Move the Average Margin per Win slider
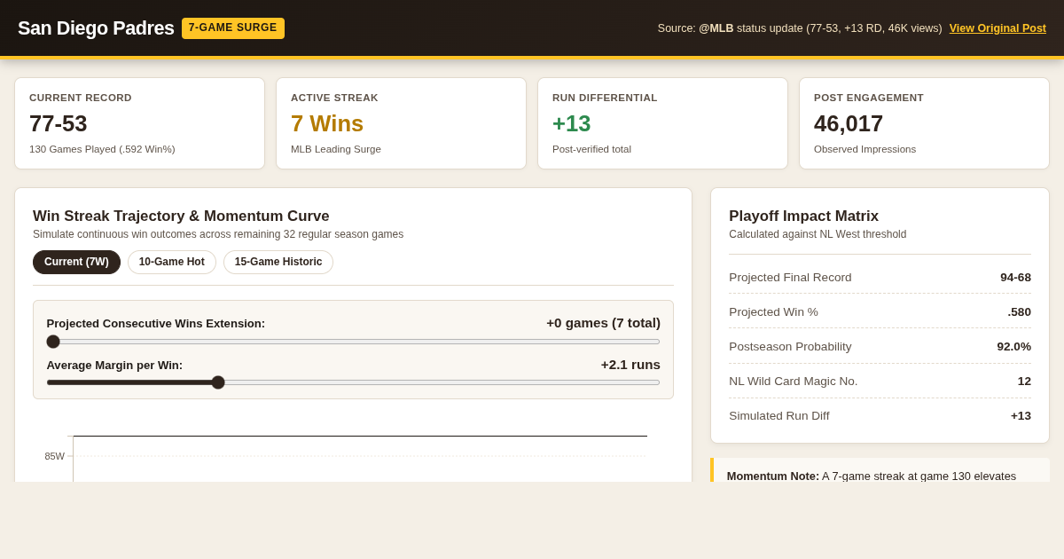 [x=353, y=382]
